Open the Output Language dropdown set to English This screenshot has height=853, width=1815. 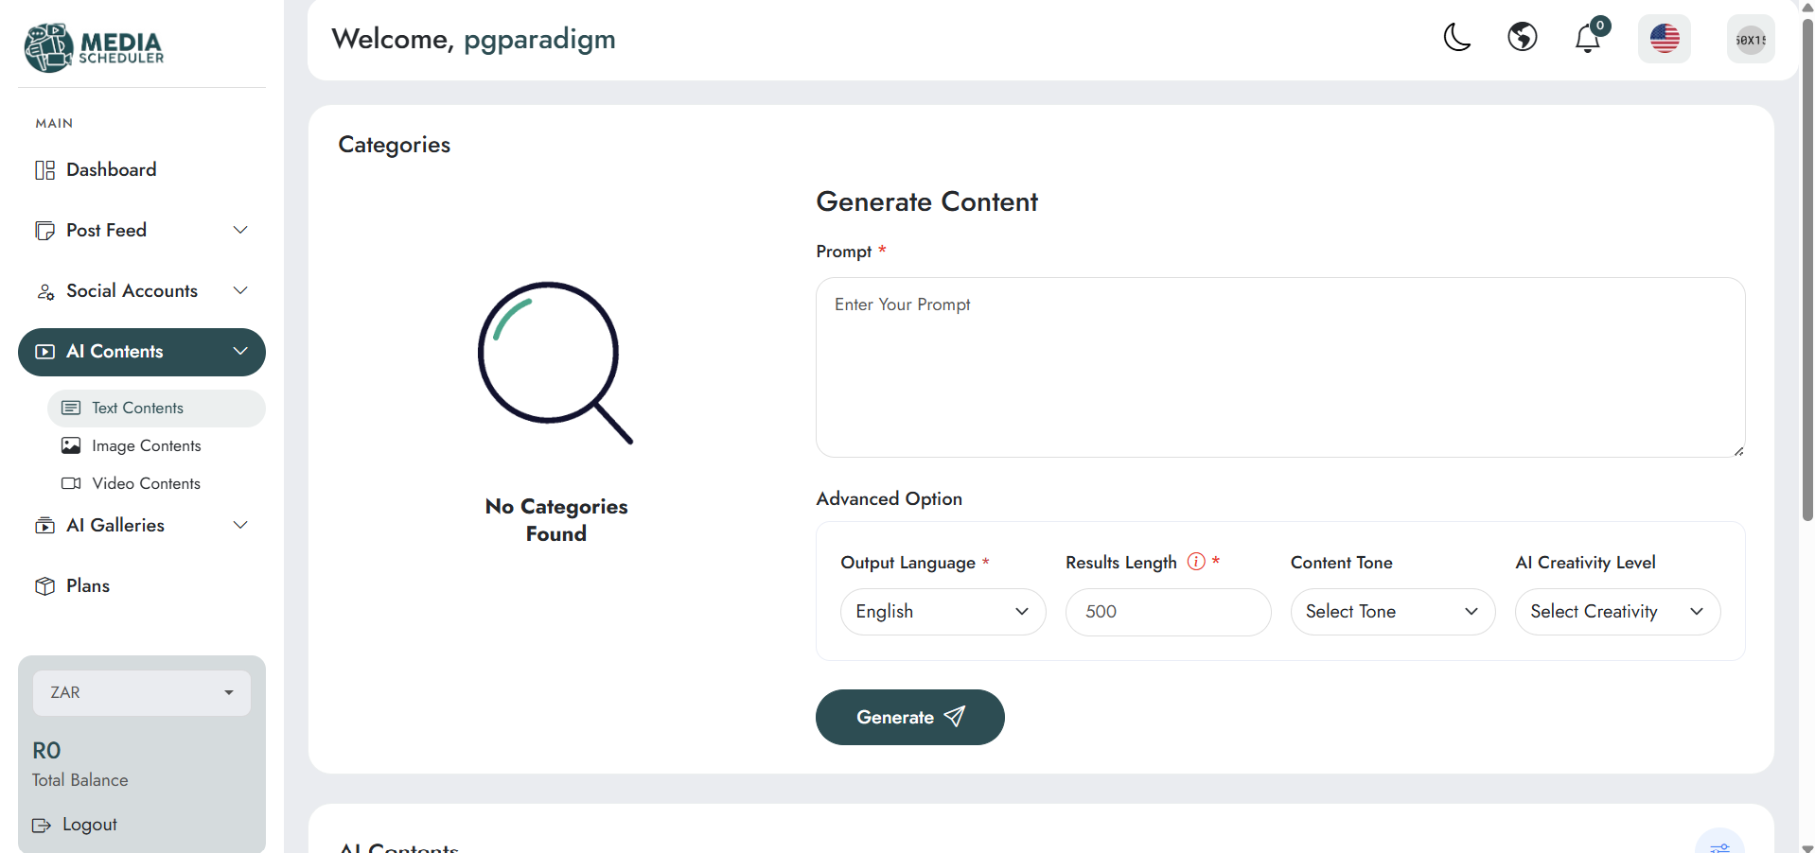click(x=943, y=612)
